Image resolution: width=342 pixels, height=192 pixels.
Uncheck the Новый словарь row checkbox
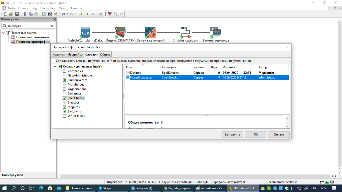(x=128, y=77)
